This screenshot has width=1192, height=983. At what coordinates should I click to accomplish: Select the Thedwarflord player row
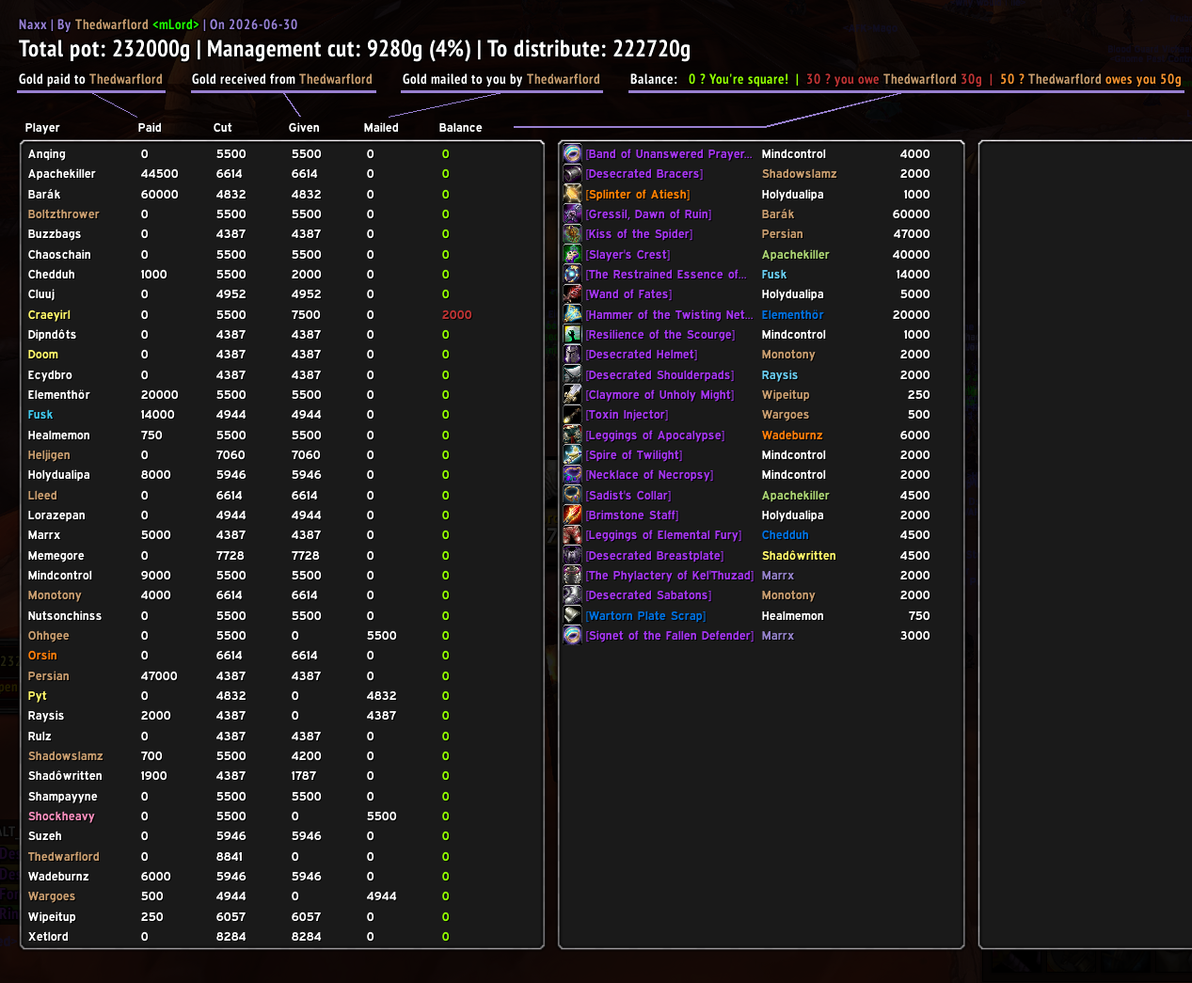282,857
